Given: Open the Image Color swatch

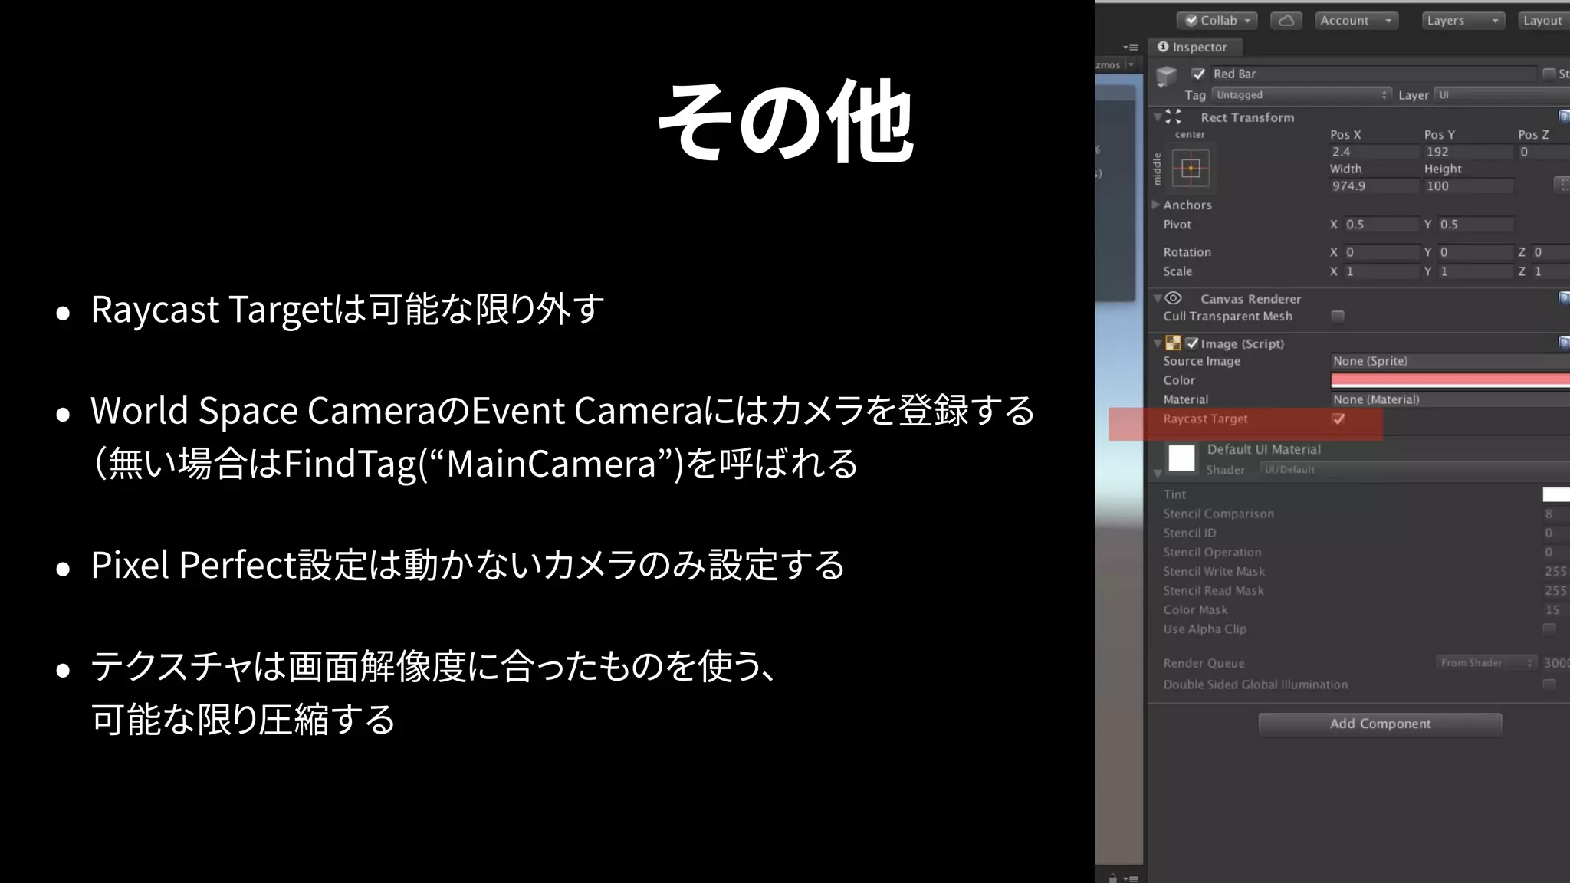Looking at the screenshot, I should point(1450,380).
